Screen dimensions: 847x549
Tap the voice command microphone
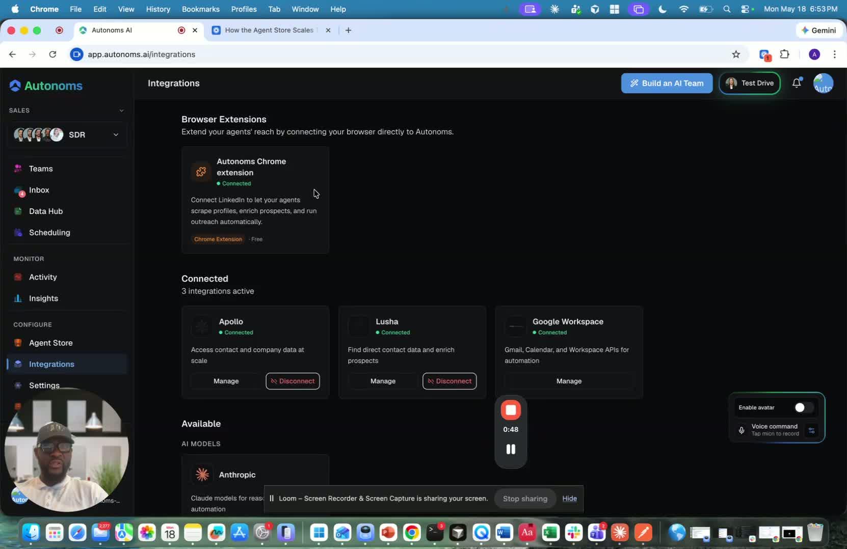pyautogui.click(x=742, y=430)
